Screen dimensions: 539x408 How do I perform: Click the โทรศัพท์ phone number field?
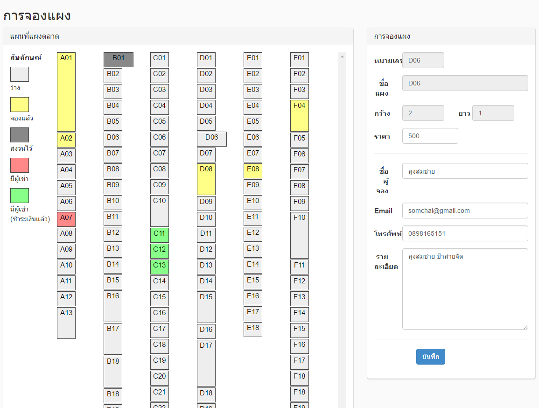point(465,233)
